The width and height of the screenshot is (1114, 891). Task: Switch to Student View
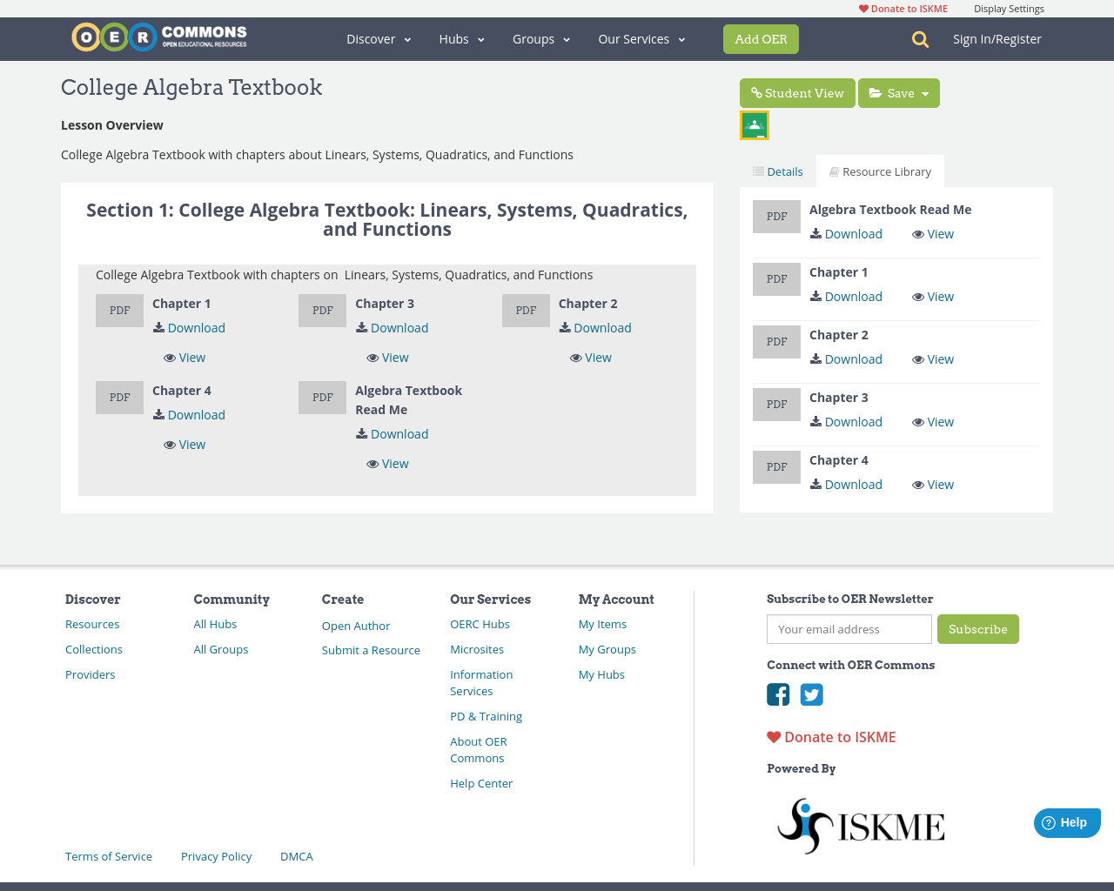click(797, 93)
